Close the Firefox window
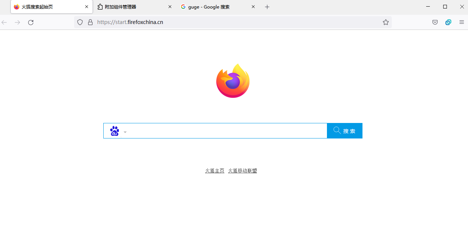468x250 pixels. (x=462, y=7)
